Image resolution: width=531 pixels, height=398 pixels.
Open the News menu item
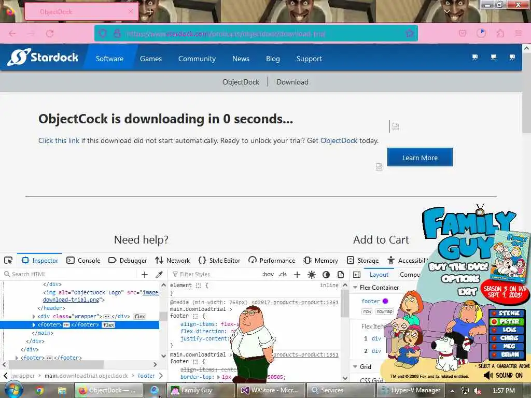[241, 59]
